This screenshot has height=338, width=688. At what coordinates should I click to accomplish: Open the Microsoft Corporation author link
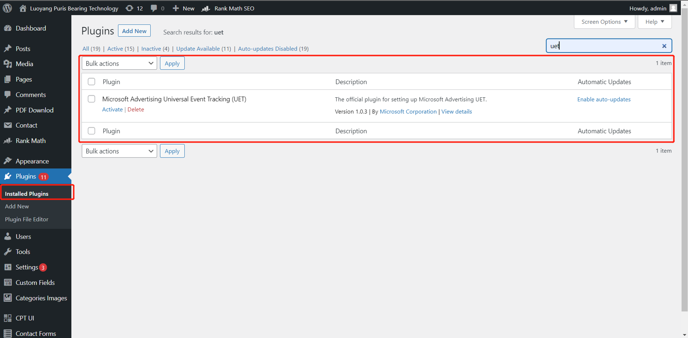(408, 112)
